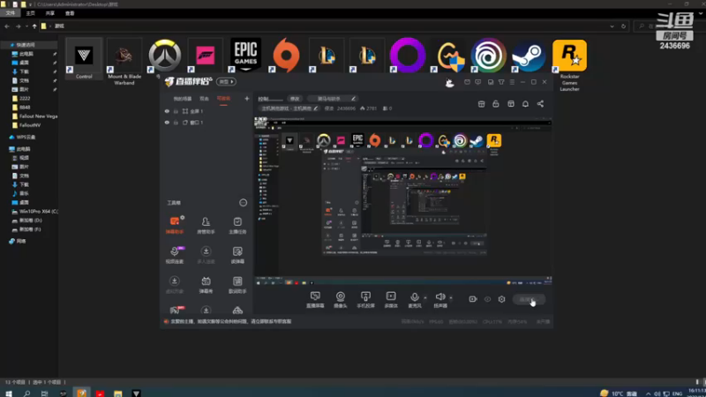Screen dimensions: 706x397
Task: Add 手机投屏 phone casting source
Action: pos(365,299)
